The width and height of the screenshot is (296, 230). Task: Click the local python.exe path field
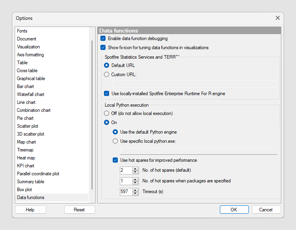coord(198,151)
